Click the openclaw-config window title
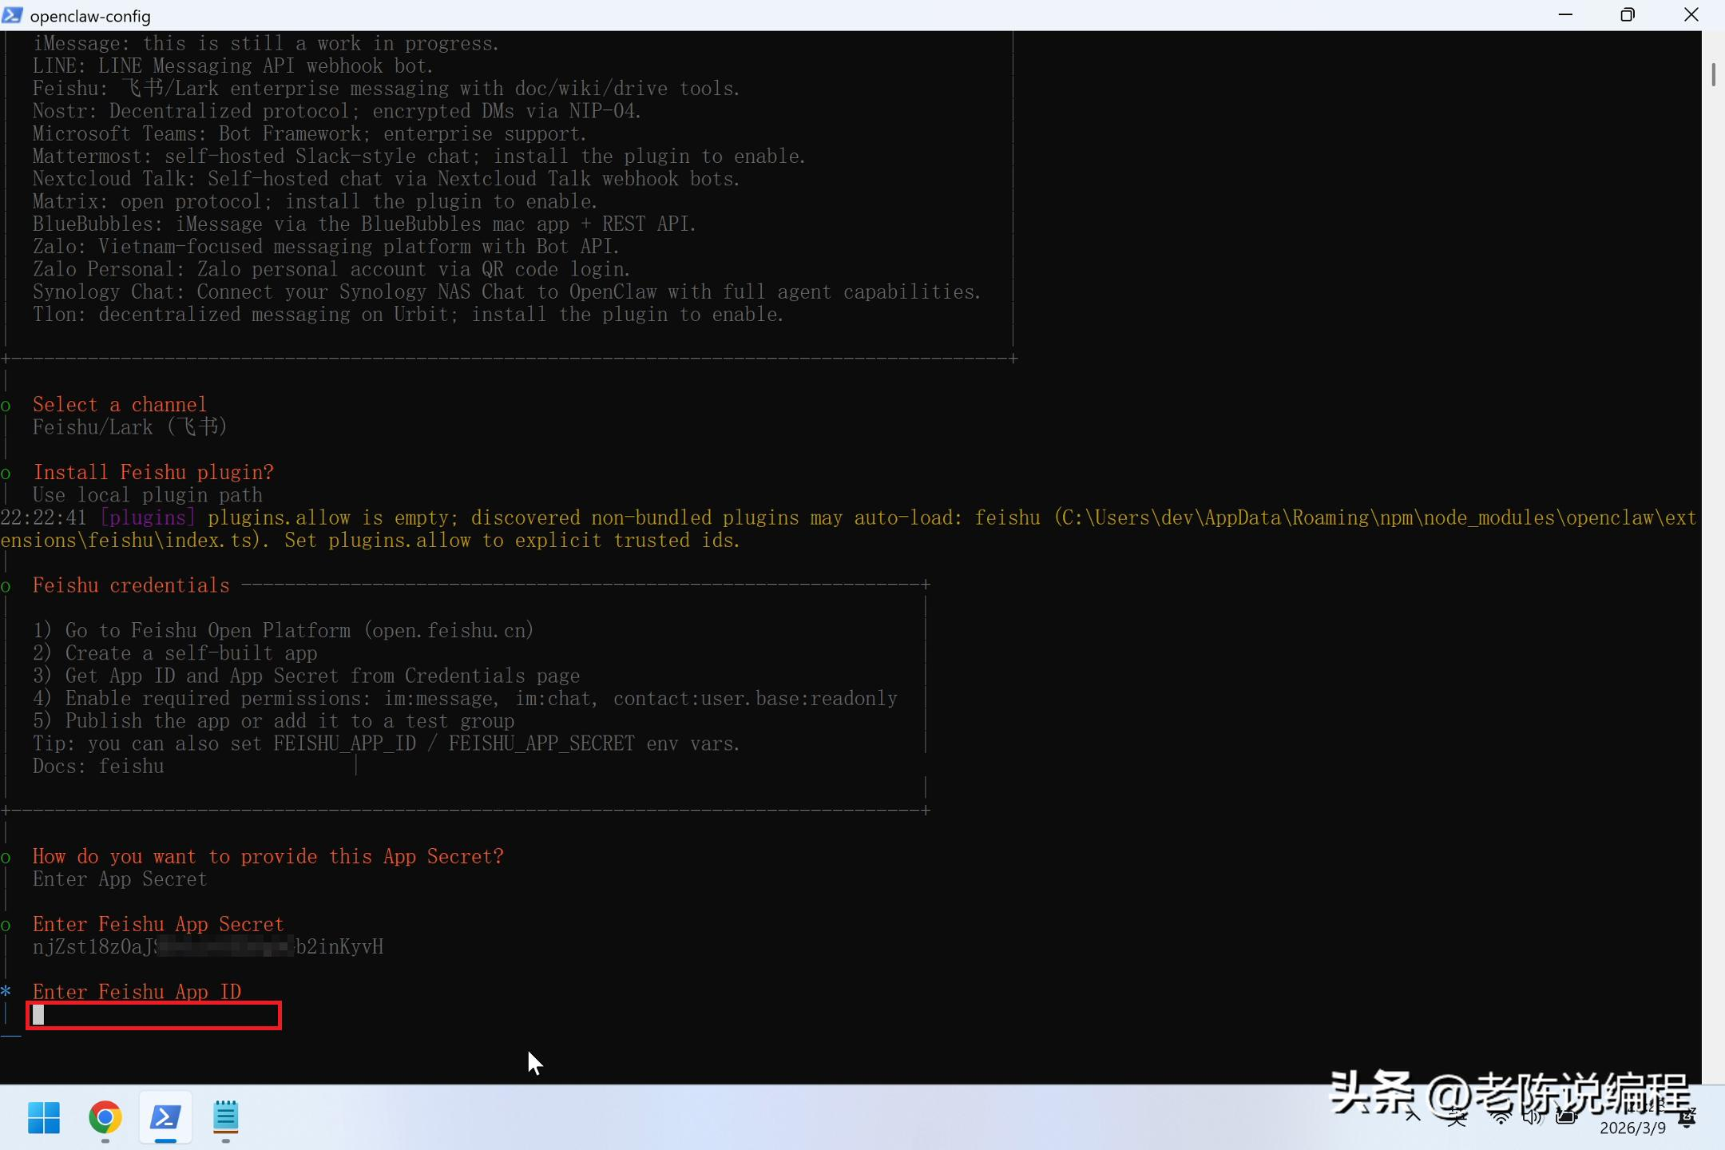The width and height of the screenshot is (1725, 1150). pos(90,16)
